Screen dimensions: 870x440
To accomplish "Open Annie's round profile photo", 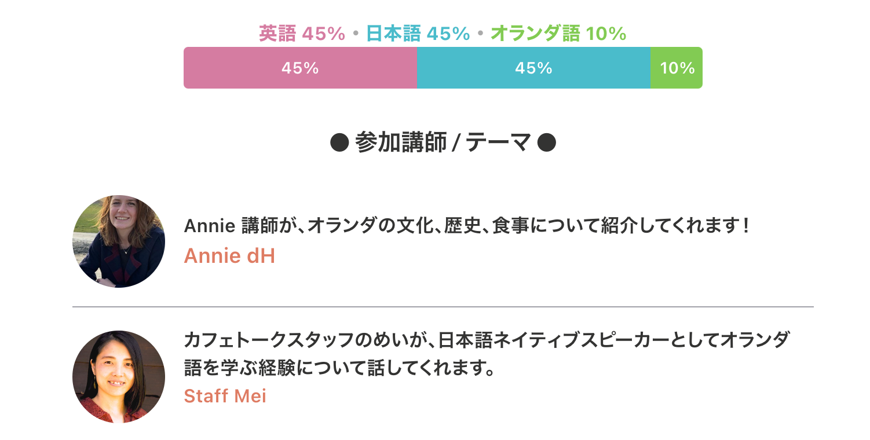I will [119, 241].
